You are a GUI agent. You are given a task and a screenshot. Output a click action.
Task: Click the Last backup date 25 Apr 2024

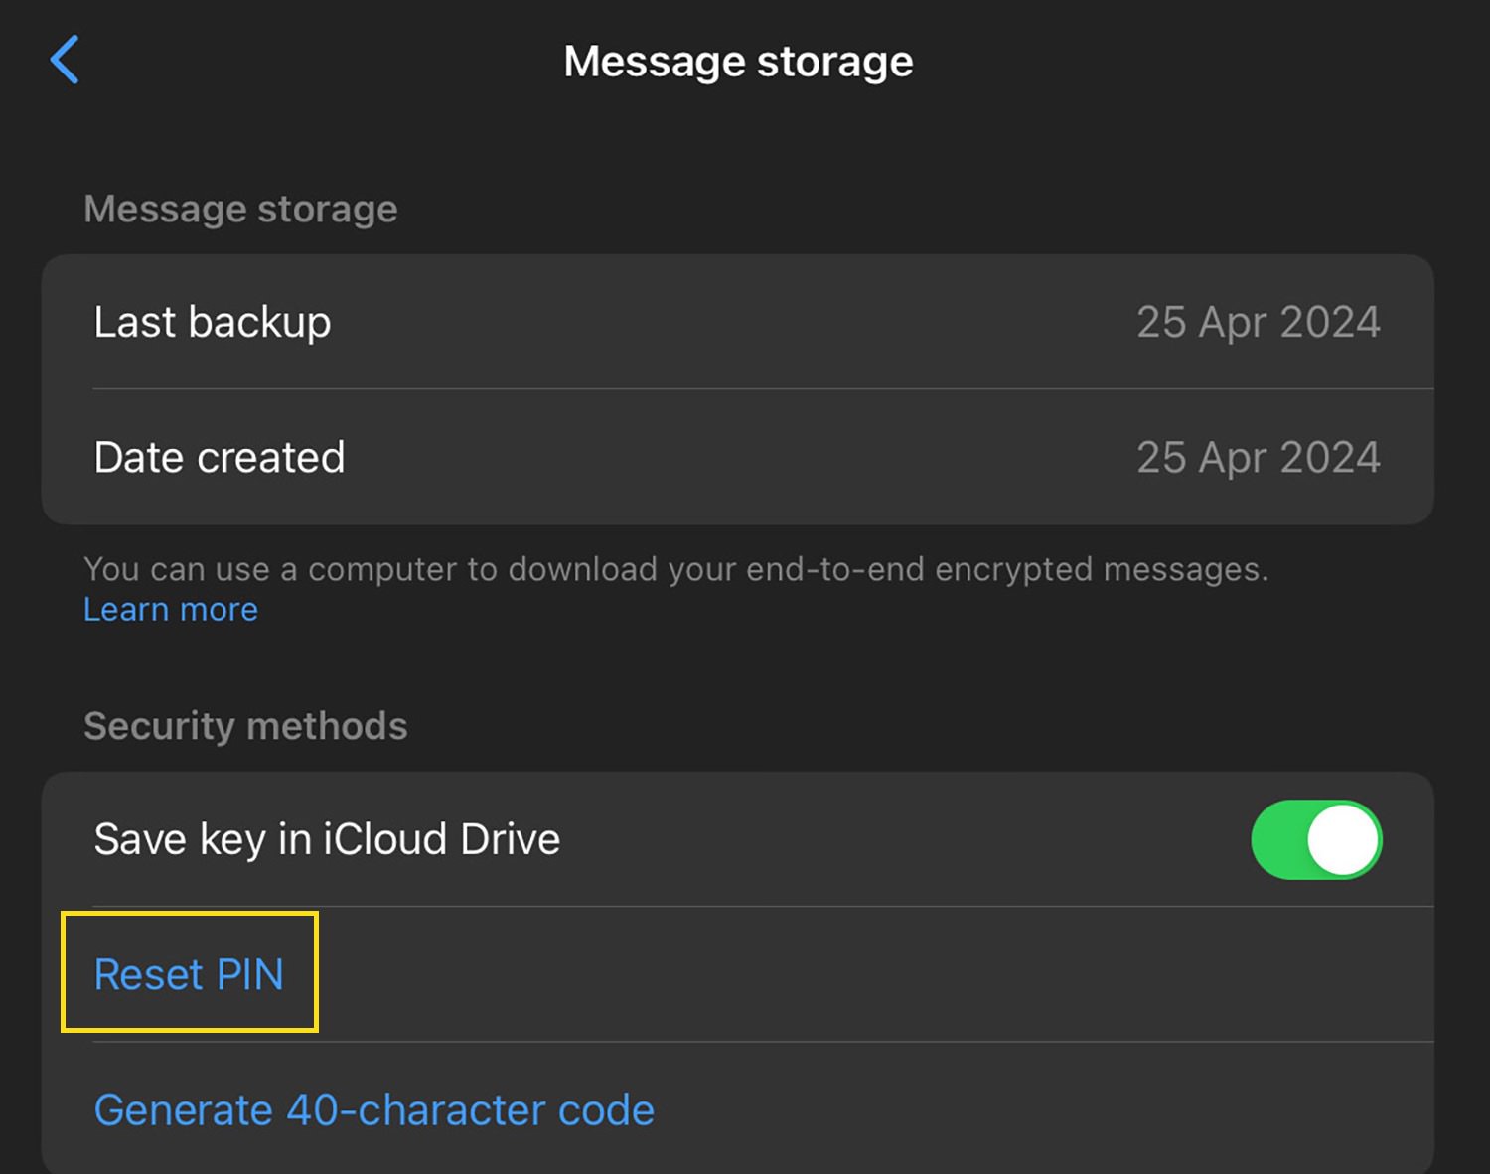tap(1259, 322)
